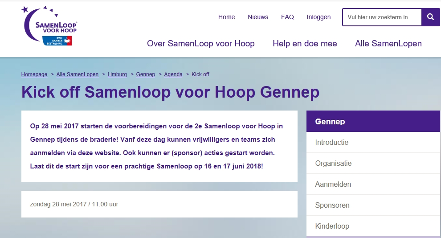The width and height of the screenshot is (441, 238).
Task: Follow the Gennep breadcrumb link
Action: click(145, 74)
